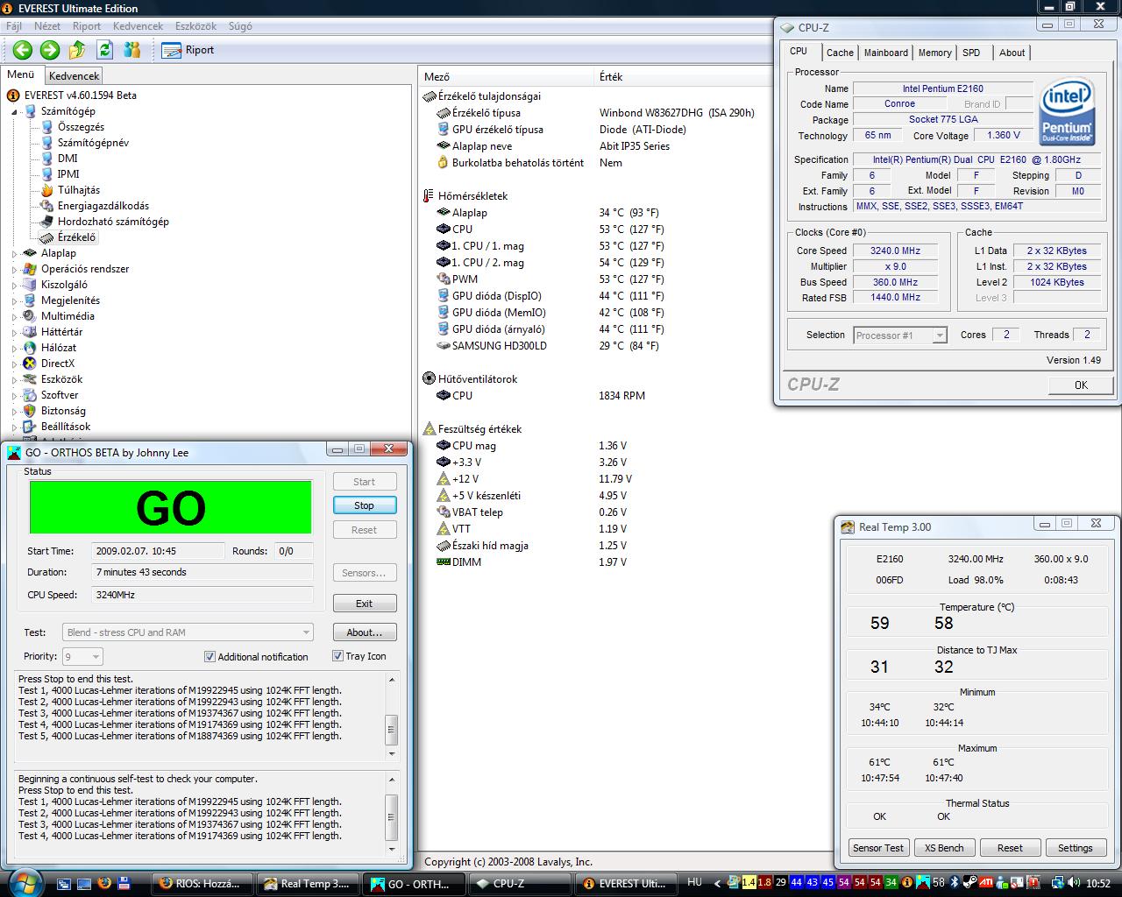
Task: Toggle the Tray Icon checkbox
Action: pyautogui.click(x=337, y=655)
